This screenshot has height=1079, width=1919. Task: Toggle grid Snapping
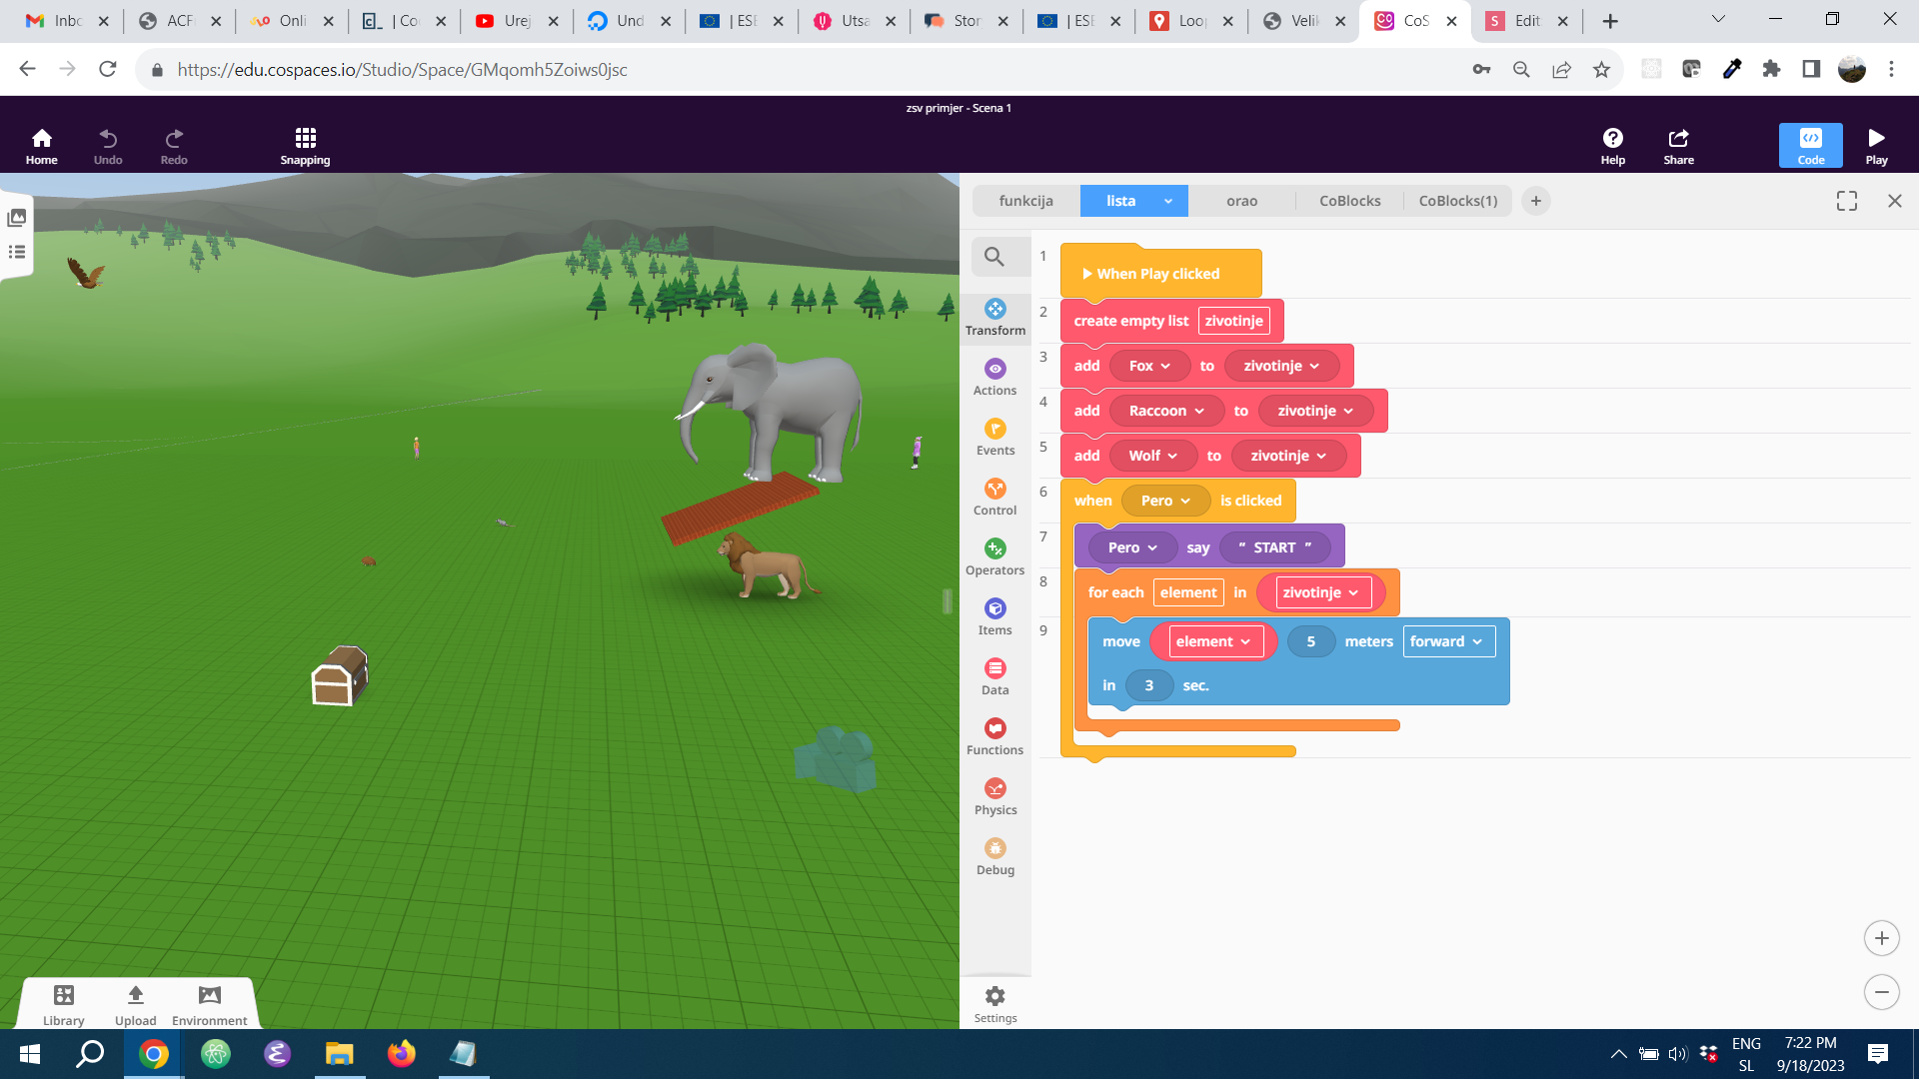pos(305,146)
